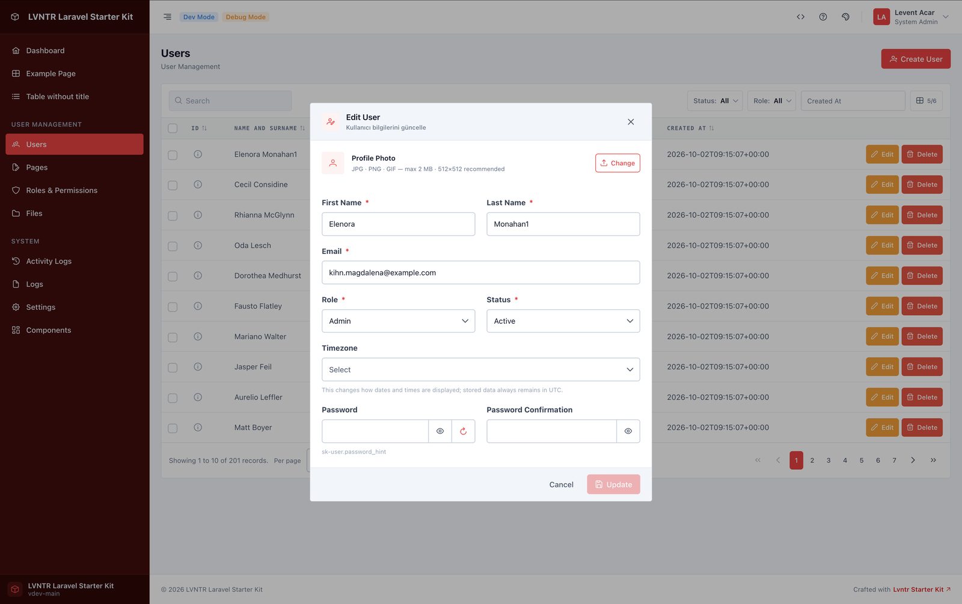The width and height of the screenshot is (962, 604).
Task: Check the checkbox for Rhianna McGlynn row
Action: 173,215
